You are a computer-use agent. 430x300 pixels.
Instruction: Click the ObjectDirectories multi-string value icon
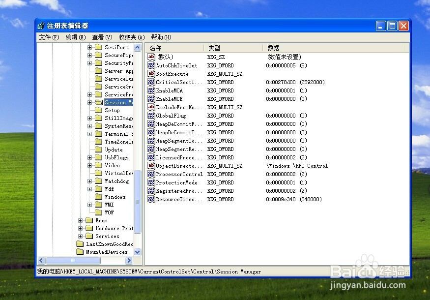click(151, 166)
